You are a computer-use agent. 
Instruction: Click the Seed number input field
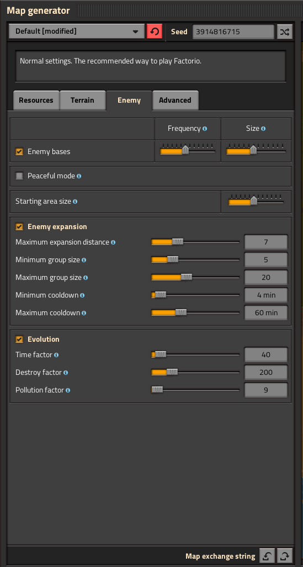tap(233, 32)
